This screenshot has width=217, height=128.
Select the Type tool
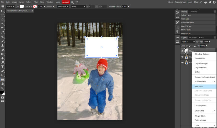[x=3, y=67]
